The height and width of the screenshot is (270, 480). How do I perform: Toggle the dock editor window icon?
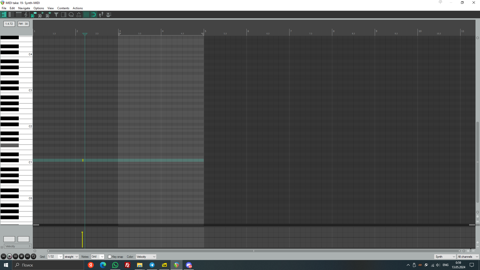tap(64, 14)
